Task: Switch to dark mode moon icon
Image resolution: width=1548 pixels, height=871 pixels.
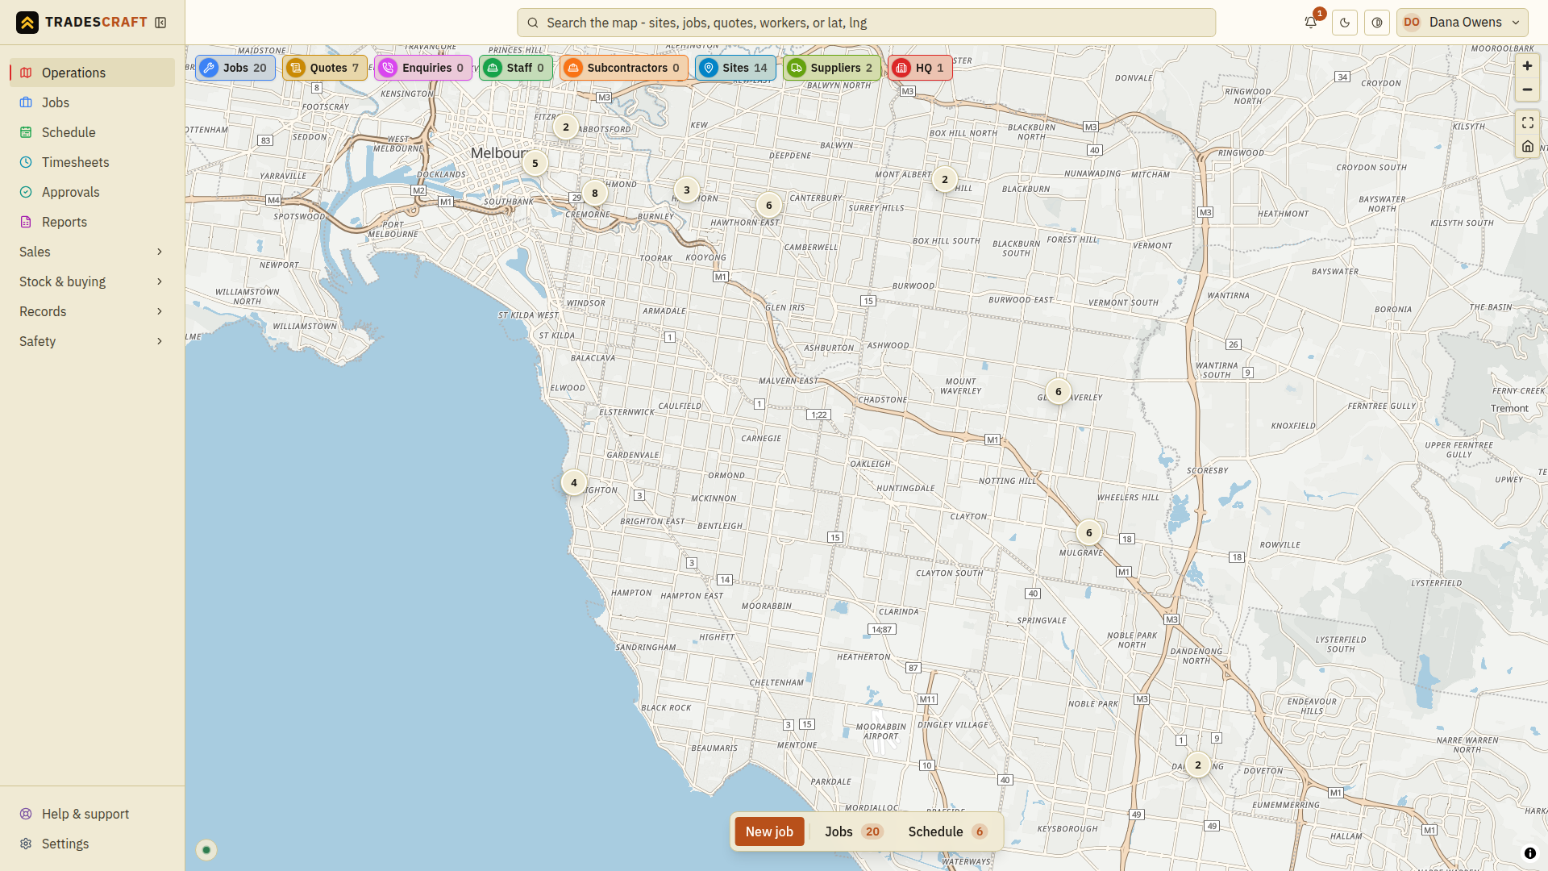Action: coord(1345,23)
